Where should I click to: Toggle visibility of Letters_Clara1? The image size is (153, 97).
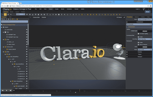[x=27, y=44]
